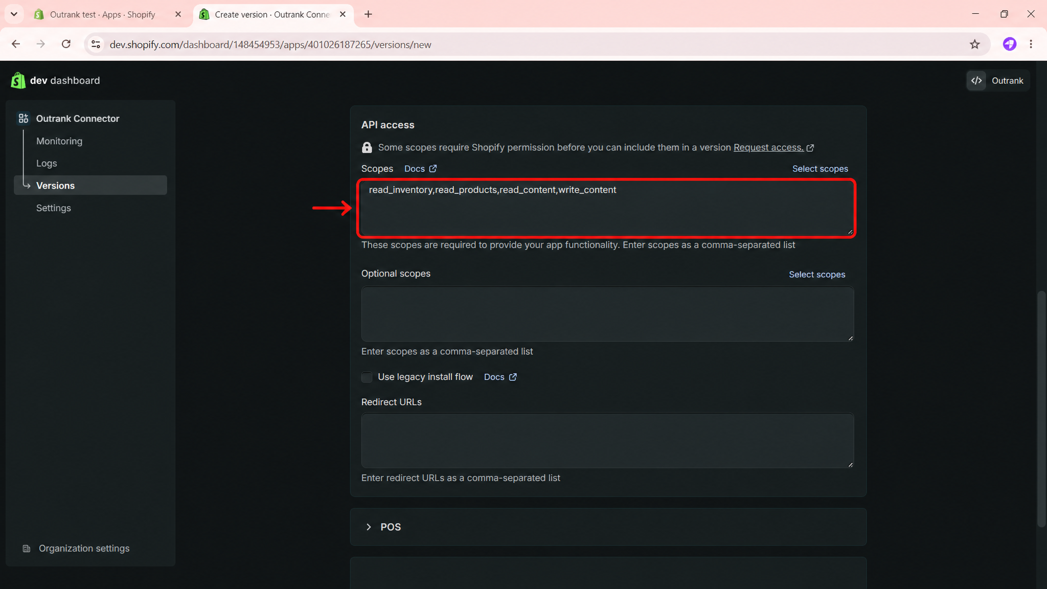Reload the current page
This screenshot has width=1047, height=589.
[x=66, y=44]
